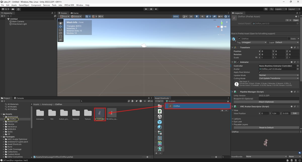The image size is (302, 162).
Task: Select the blue Prefab cube shortcut icon
Action: (160, 122)
